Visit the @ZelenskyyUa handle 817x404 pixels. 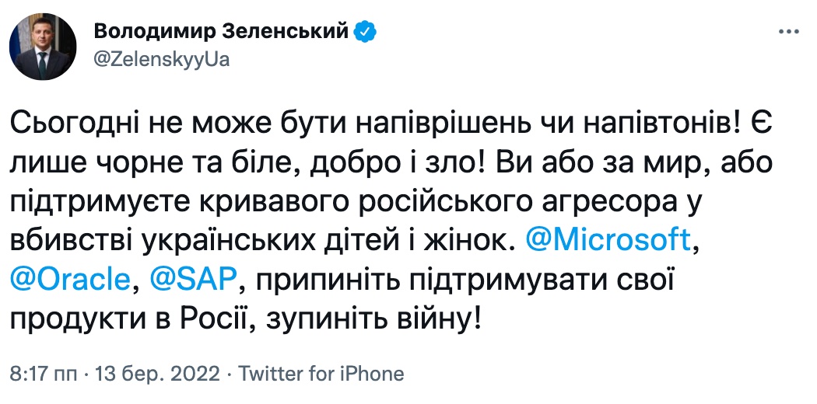coord(161,60)
